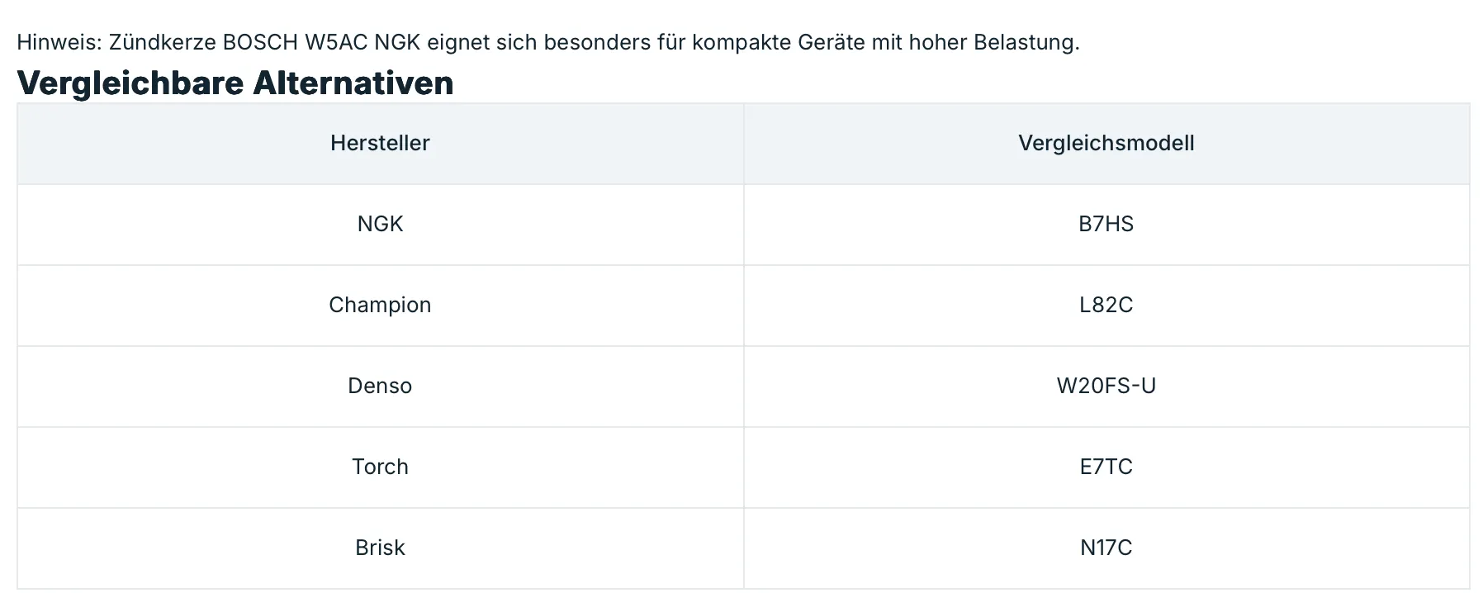Viewport: 1483px width, 593px height.
Task: Select the Torch manufacturer cell
Action: [x=380, y=467]
